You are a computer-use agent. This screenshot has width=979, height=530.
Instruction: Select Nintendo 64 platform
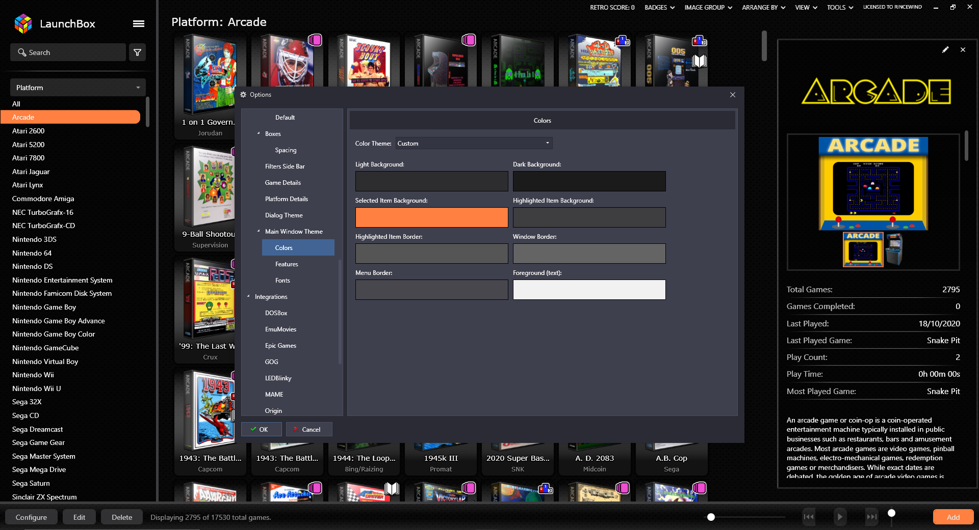pos(32,253)
